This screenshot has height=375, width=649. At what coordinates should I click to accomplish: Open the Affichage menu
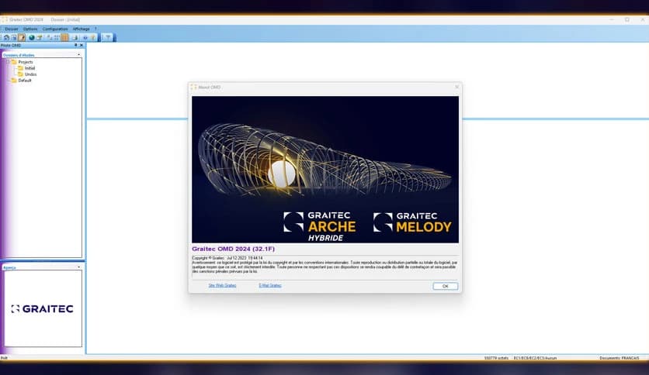click(x=81, y=29)
